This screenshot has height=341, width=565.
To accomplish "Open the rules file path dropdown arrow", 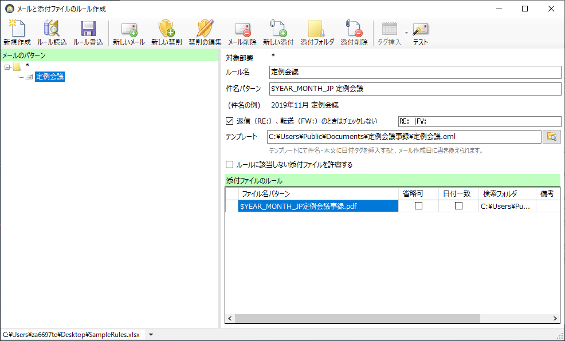I will (x=151, y=335).
